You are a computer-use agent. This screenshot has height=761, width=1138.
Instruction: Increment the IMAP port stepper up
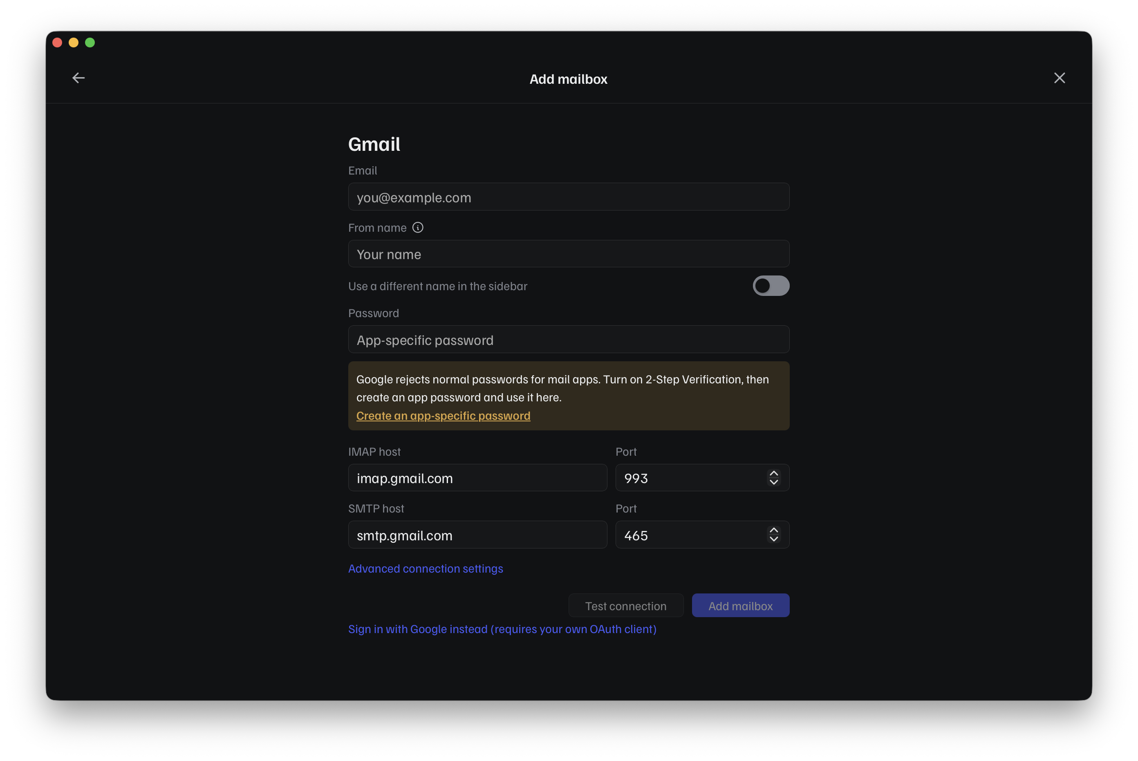[773, 474]
